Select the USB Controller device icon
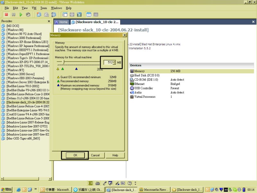This screenshot has height=193, width=257. (x=132, y=88)
